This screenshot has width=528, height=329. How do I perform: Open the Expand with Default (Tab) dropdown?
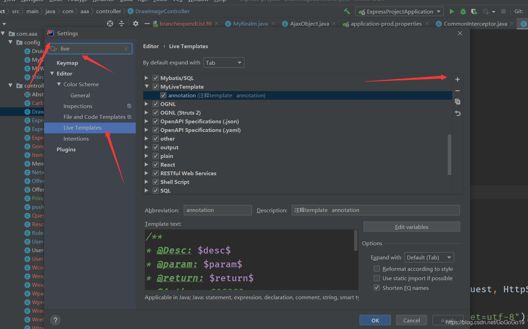[429, 257]
